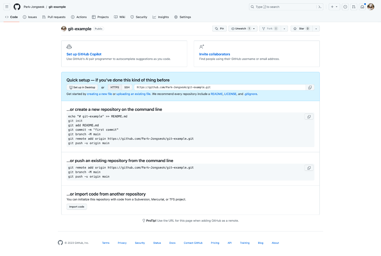Image resolution: width=381 pixels, height=256 pixels.
Task: Switch to SSH protocol option
Action: [127, 87]
